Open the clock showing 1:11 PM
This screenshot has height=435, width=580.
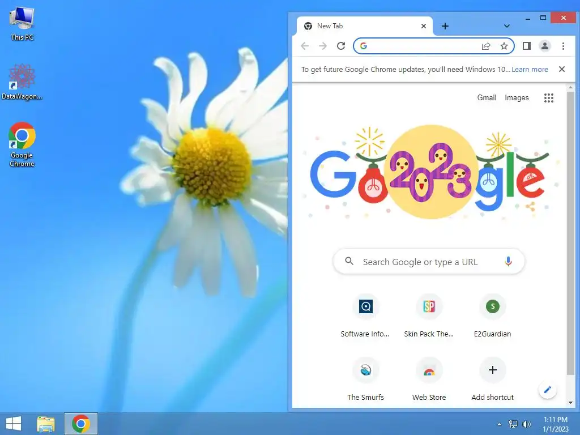[x=555, y=424]
